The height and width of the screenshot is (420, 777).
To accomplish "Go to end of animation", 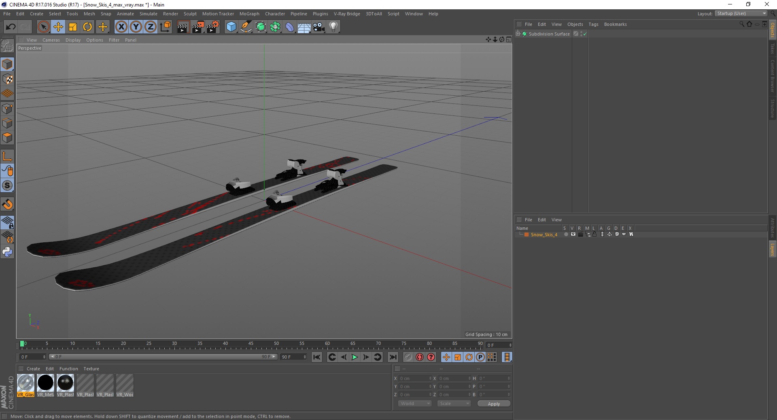I will coord(393,357).
